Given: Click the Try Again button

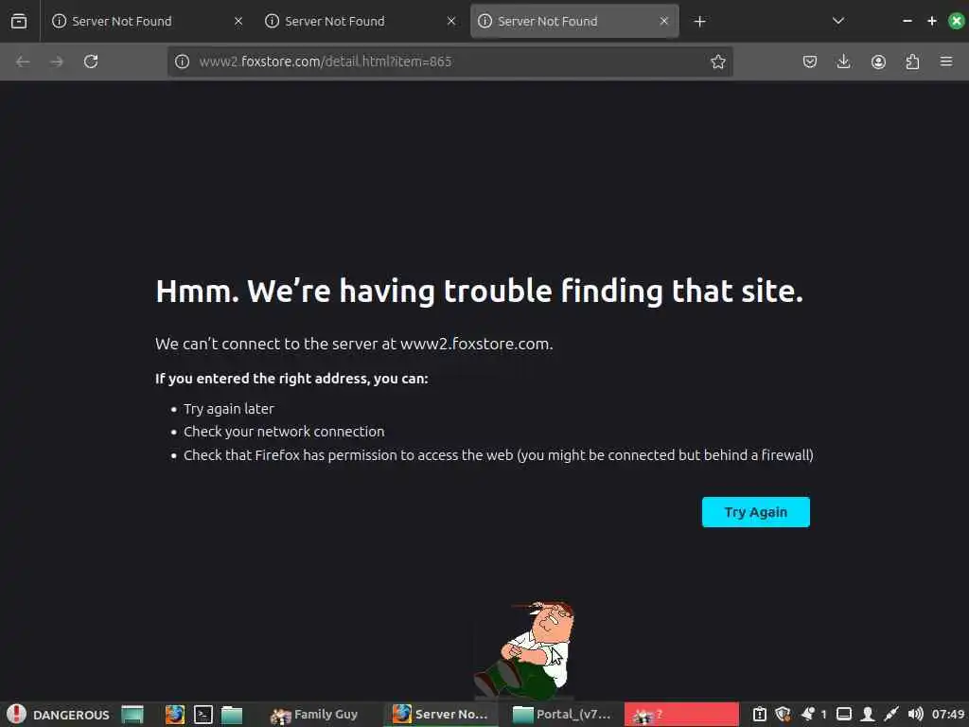Looking at the screenshot, I should 755,512.
